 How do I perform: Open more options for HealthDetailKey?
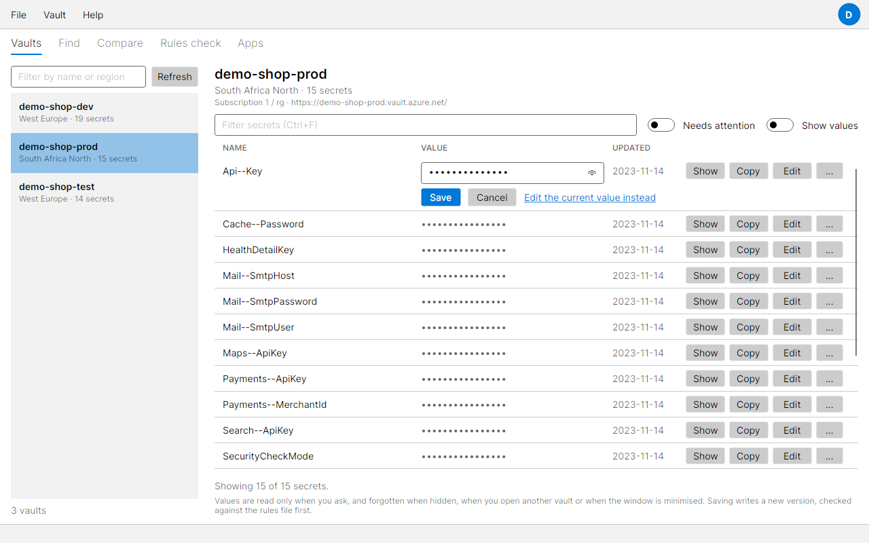coord(830,250)
